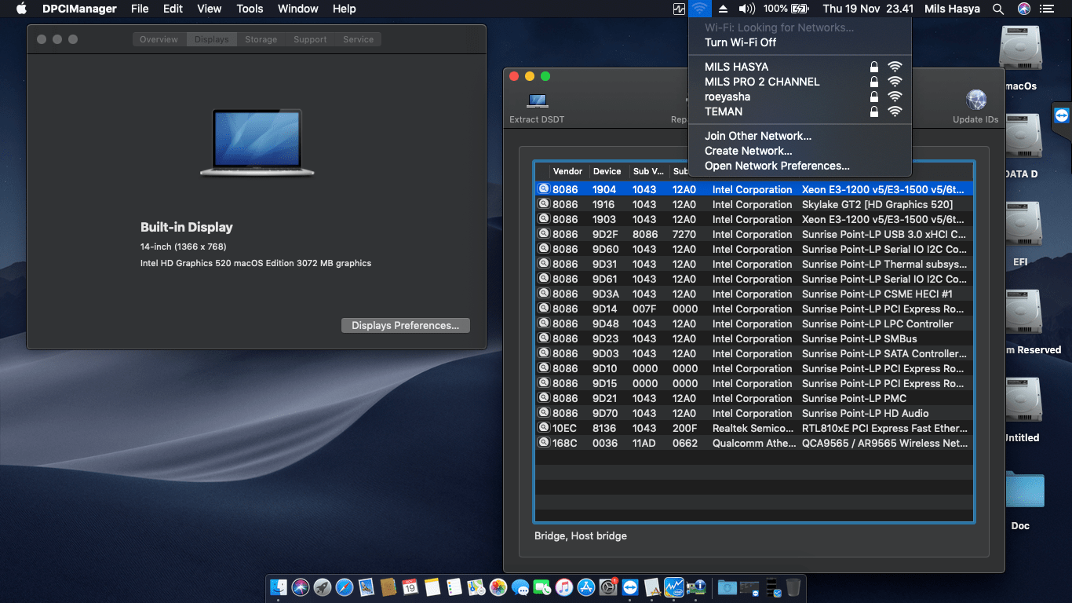1072x603 pixels.
Task: Click the Update IDs globe icon
Action: (976, 100)
